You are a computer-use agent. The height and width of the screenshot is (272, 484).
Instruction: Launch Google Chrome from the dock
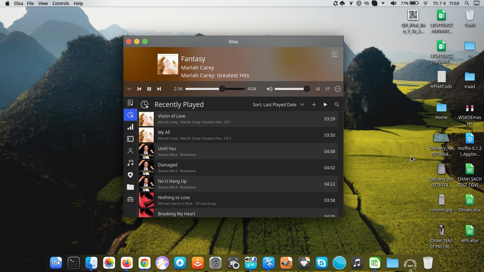click(145, 263)
